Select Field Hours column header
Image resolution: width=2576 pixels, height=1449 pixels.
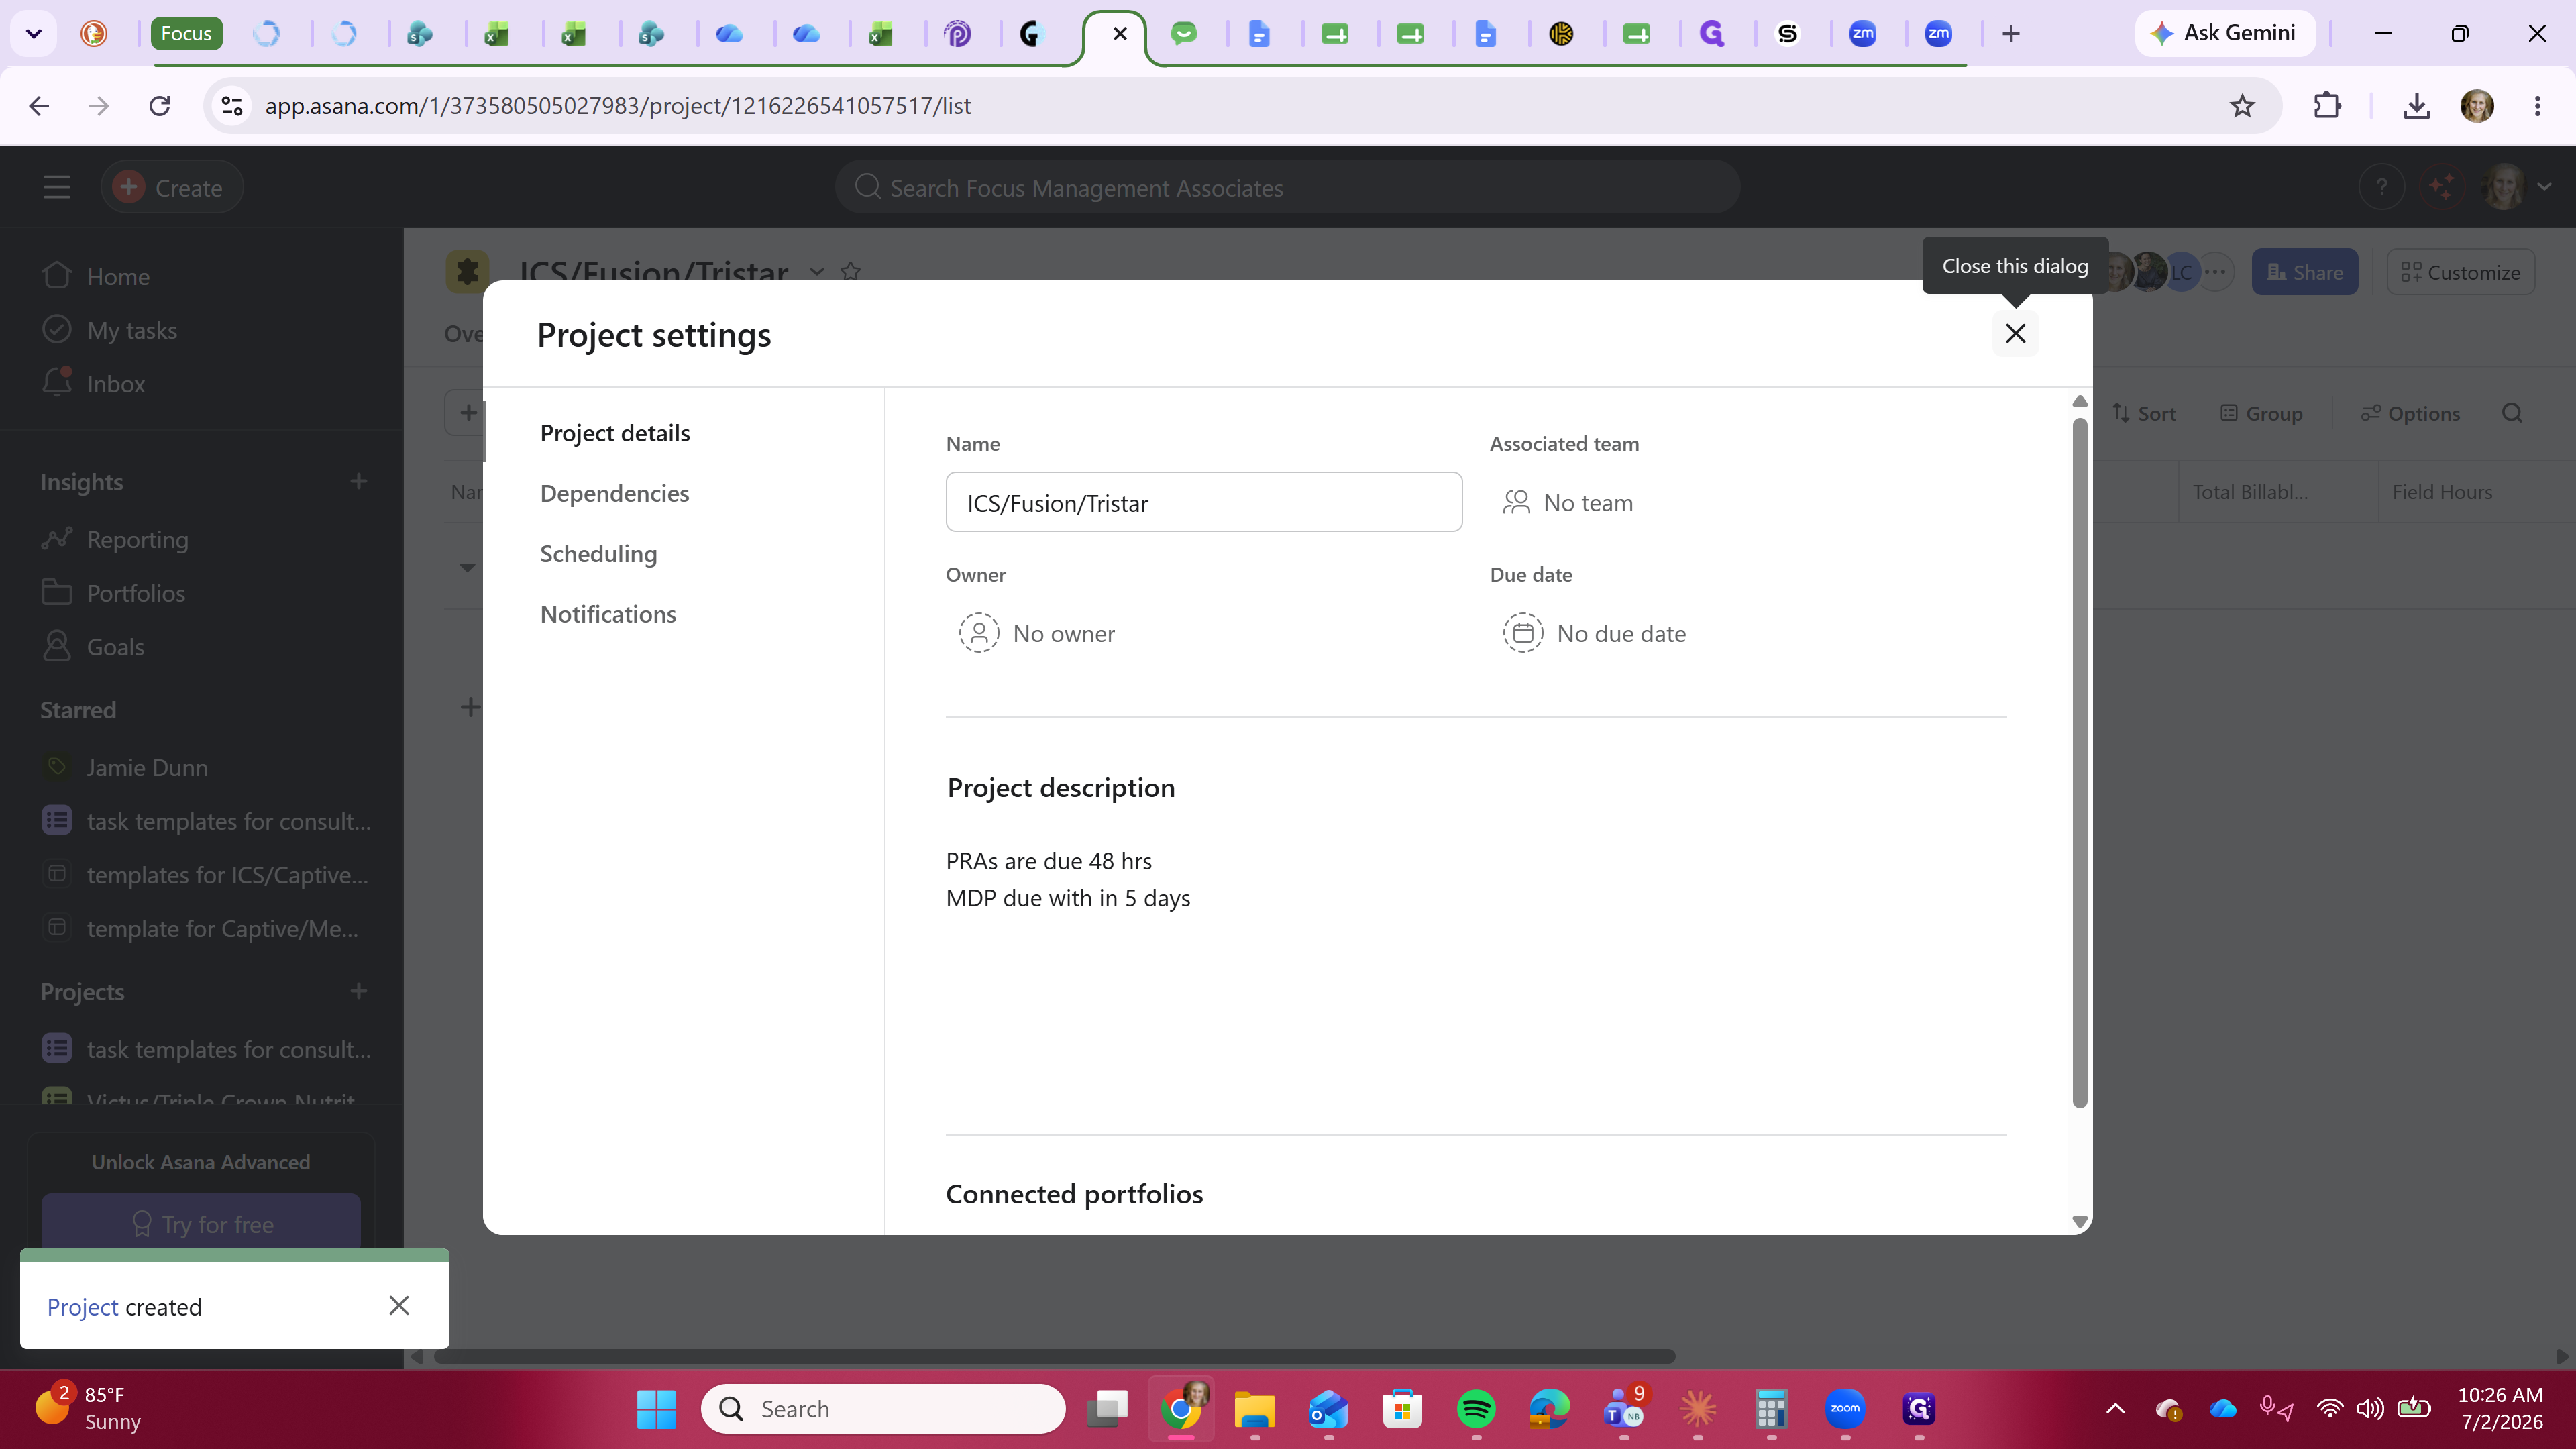pos(2441,492)
